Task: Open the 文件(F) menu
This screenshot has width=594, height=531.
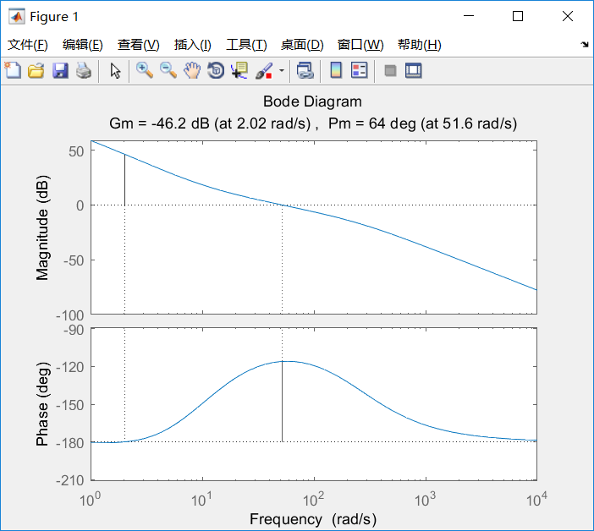Action: [28, 45]
